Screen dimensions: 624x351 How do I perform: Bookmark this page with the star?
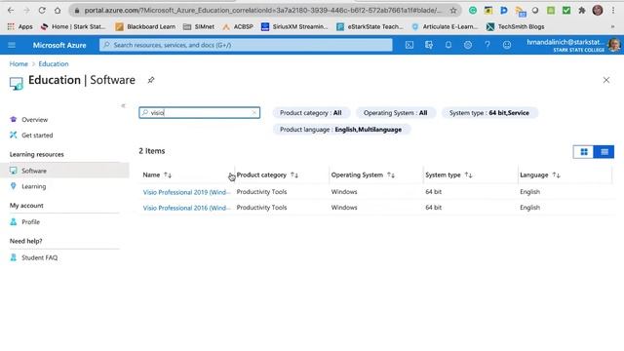click(452, 11)
